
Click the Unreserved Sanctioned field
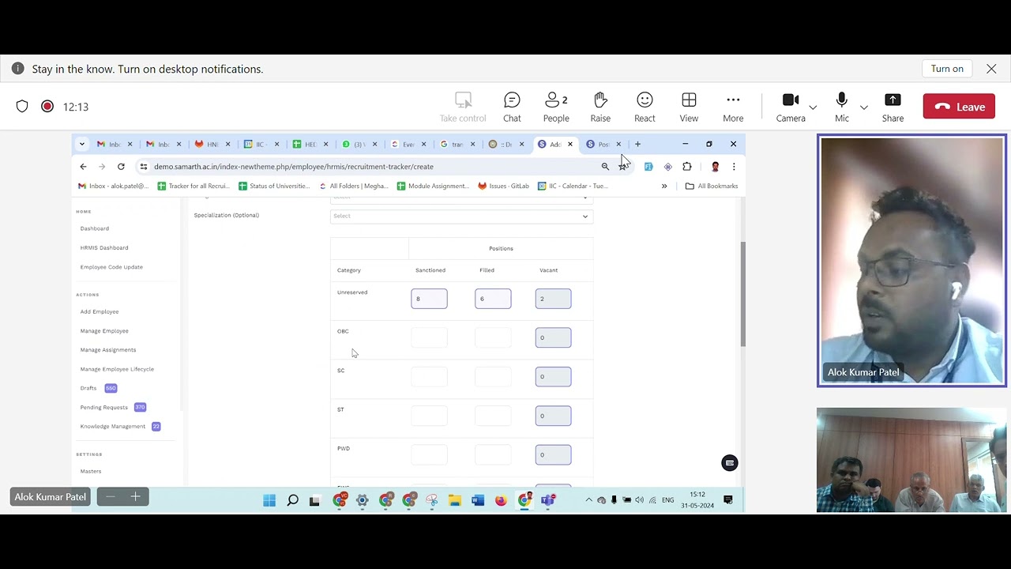click(x=429, y=299)
